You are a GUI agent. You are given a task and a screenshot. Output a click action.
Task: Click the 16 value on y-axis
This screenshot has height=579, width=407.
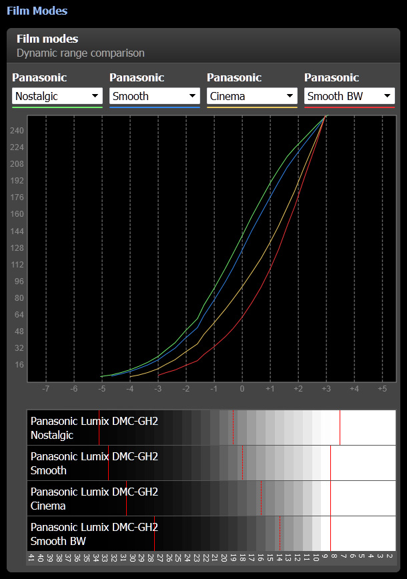coord(19,365)
